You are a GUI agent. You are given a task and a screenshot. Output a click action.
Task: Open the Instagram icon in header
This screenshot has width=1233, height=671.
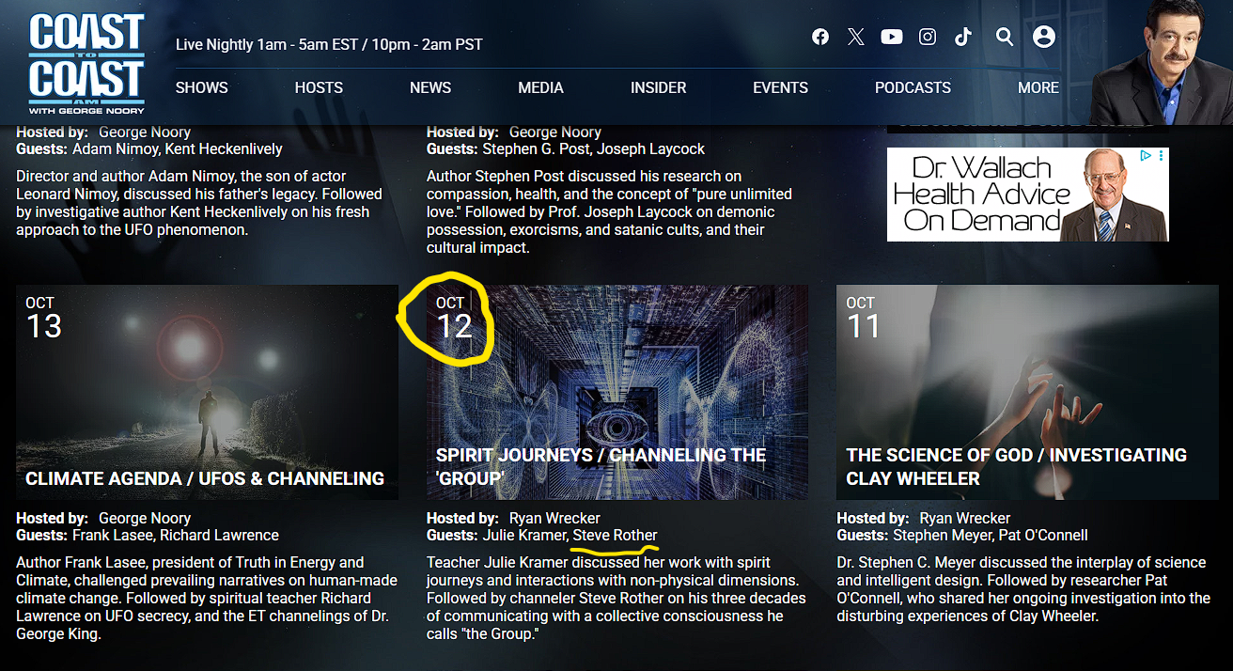pos(928,37)
